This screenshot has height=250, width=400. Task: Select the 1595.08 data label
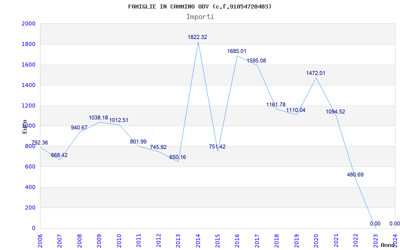click(x=256, y=60)
